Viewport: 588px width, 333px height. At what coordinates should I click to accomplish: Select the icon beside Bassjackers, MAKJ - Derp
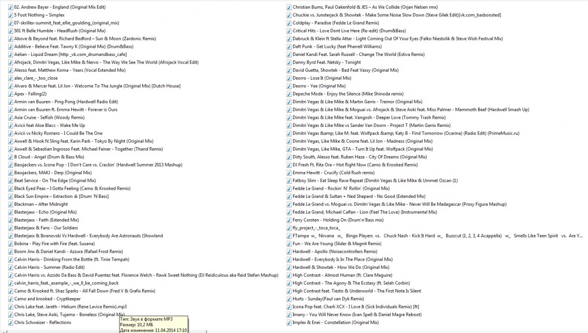(x=10, y=173)
